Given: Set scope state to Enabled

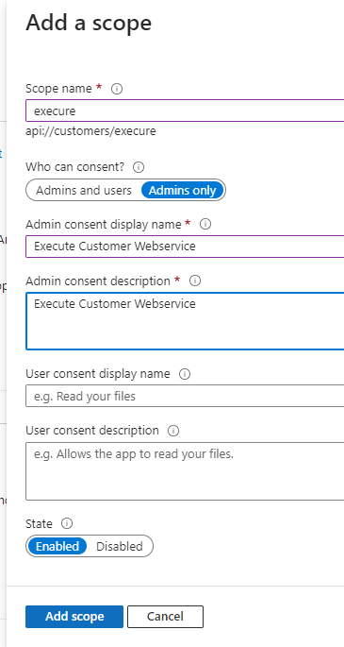Looking at the screenshot, I should 57,546.
